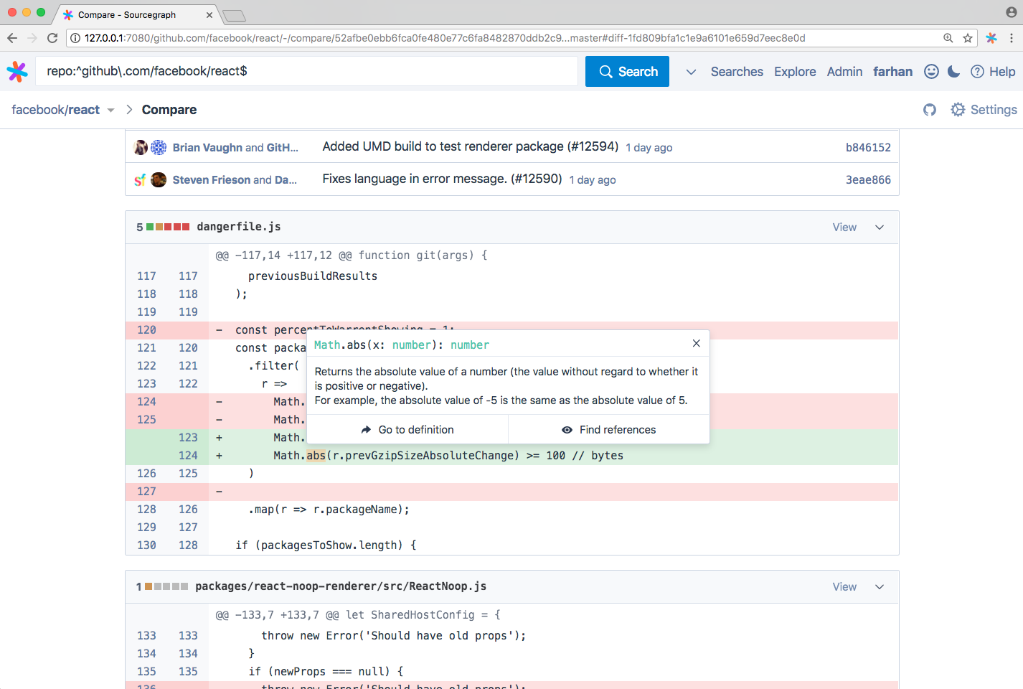
Task: Expand the search options chevron beside Search
Action: click(689, 72)
